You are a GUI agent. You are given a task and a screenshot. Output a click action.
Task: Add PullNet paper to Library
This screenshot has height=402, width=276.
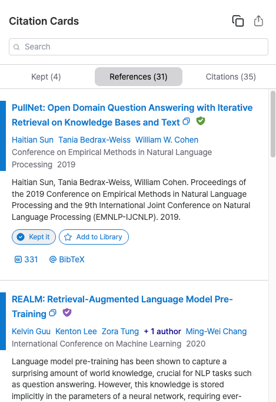94,237
